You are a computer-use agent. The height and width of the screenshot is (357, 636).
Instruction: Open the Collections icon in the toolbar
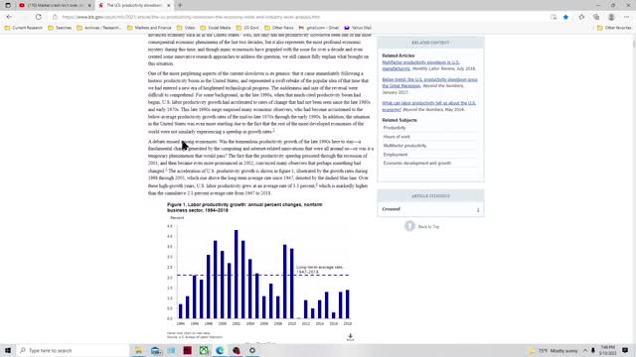click(x=596, y=17)
